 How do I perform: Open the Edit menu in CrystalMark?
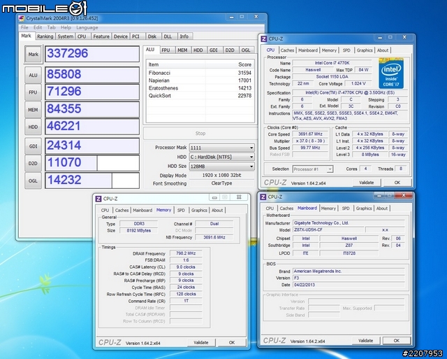click(x=38, y=27)
